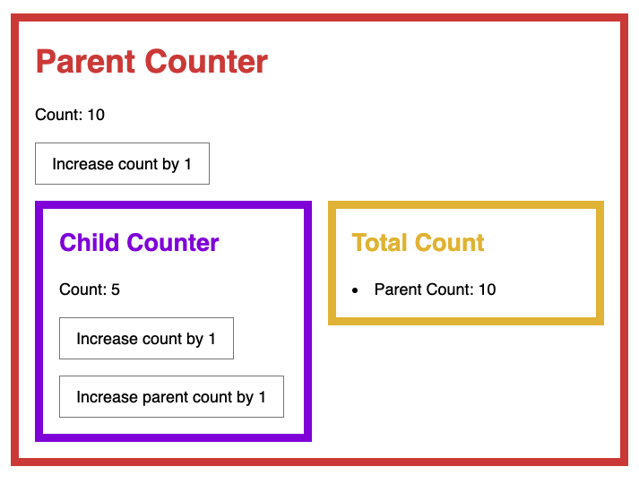
Task: Click the number 5 in the Child count text
Action: pyautogui.click(x=116, y=290)
